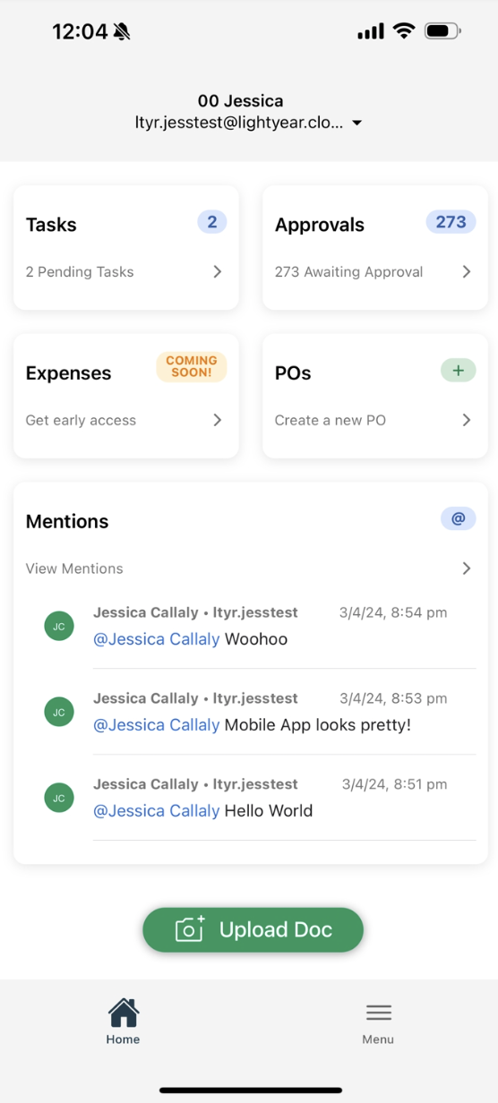Open Pending Tasks via its chevron
This screenshot has width=498, height=1103.
click(218, 271)
